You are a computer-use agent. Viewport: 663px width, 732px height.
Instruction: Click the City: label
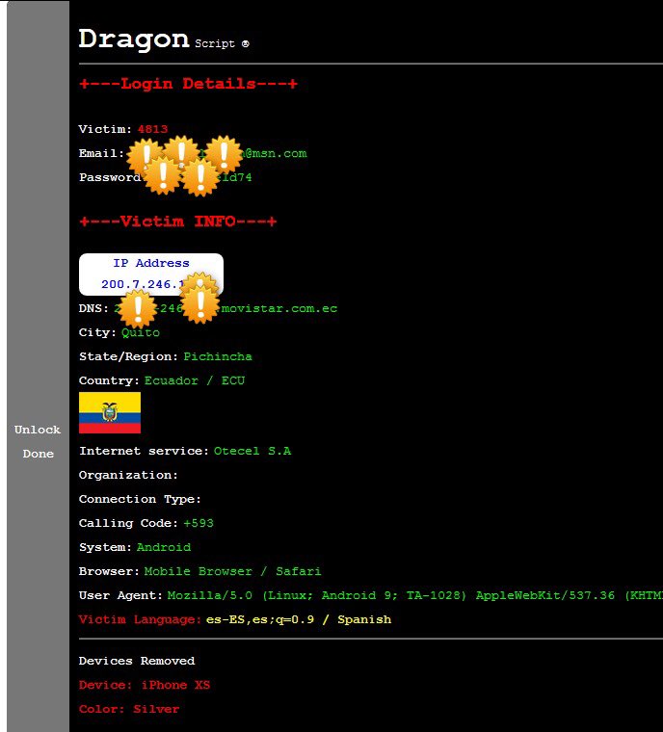[x=97, y=333]
